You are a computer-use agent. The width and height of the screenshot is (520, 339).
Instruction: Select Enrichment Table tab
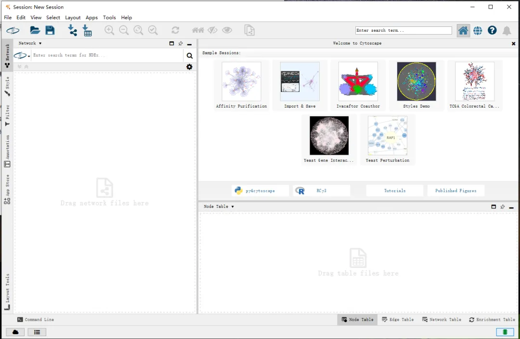coord(492,319)
